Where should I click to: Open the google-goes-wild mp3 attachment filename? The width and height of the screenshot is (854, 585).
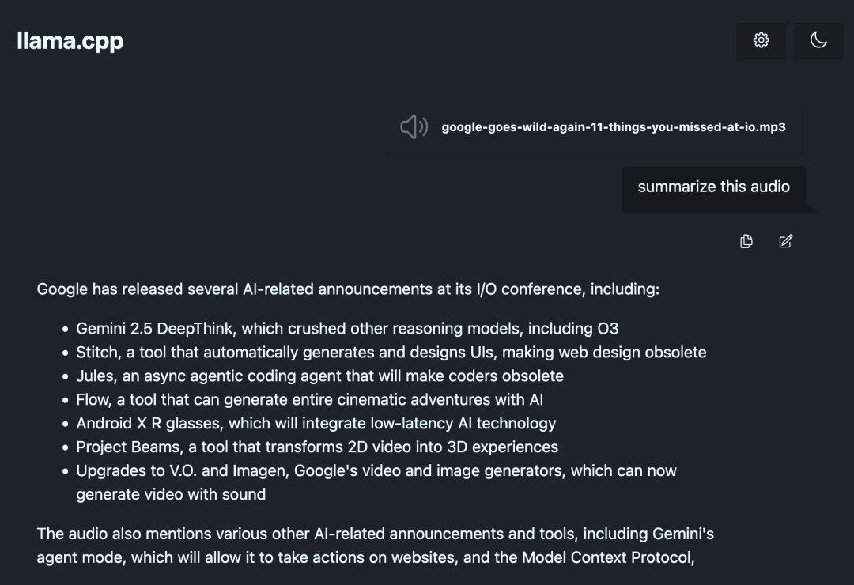tap(614, 127)
